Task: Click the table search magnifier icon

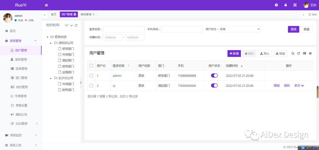Action: coord(293,53)
